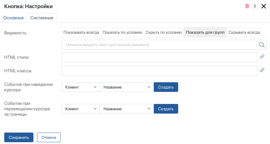This screenshot has height=144, width=270.
Task: Click the search magnifier icon
Action: tap(262, 45)
